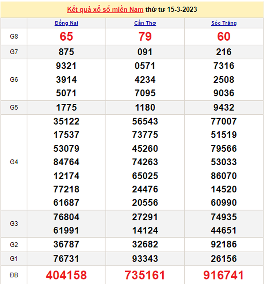Open the 'Kết quả xổ số miền Nam' title link
264x284 pixels.
[x=105, y=10]
